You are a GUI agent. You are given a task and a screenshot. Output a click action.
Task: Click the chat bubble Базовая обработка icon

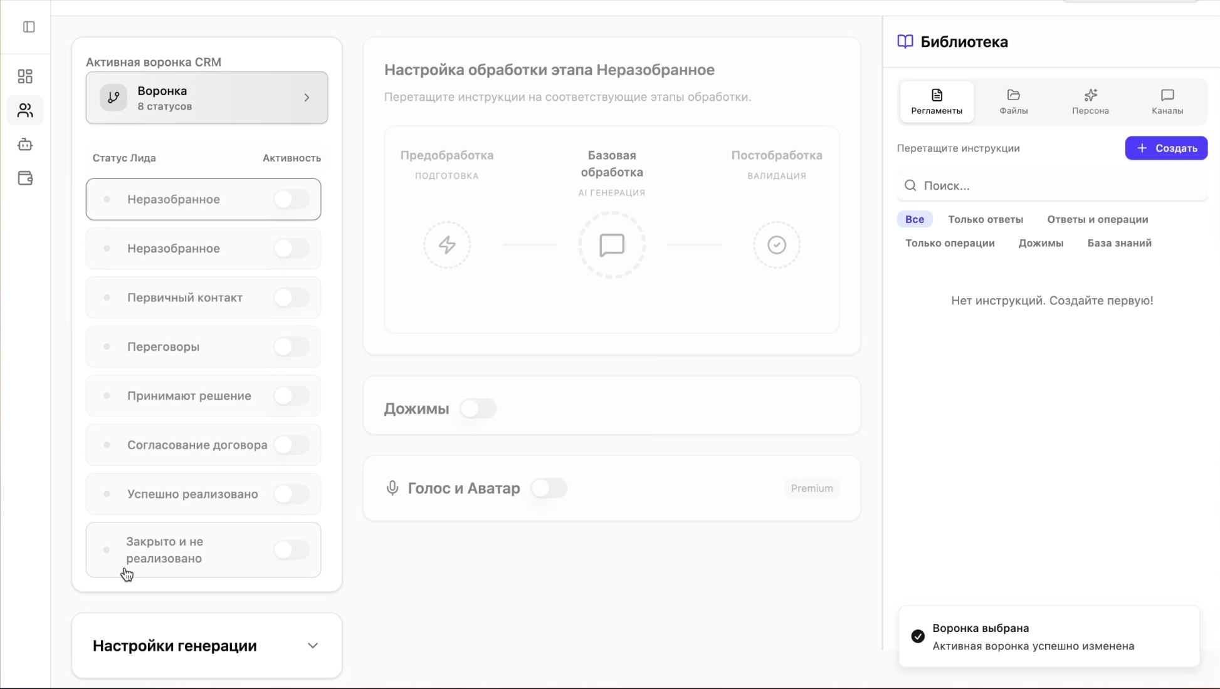point(612,245)
